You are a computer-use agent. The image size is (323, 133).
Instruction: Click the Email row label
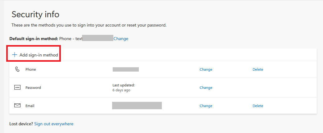tap(30, 106)
